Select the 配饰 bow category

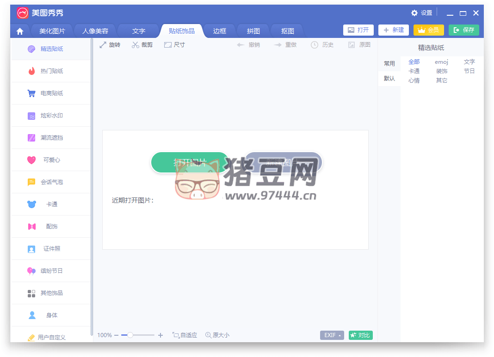click(x=51, y=227)
